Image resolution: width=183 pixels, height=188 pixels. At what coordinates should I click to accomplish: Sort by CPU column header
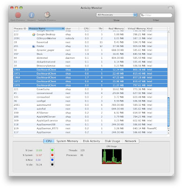click(x=84, y=29)
